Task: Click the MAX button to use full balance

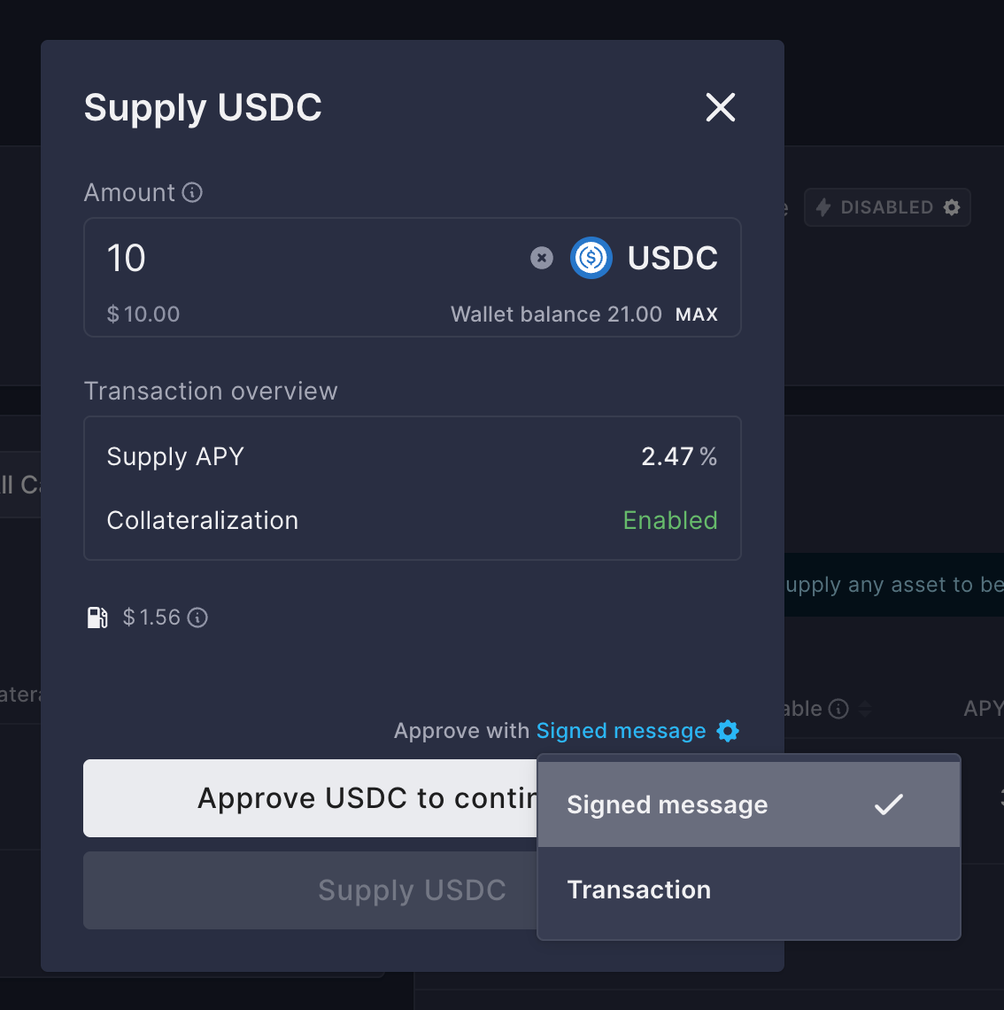Action: click(x=697, y=314)
